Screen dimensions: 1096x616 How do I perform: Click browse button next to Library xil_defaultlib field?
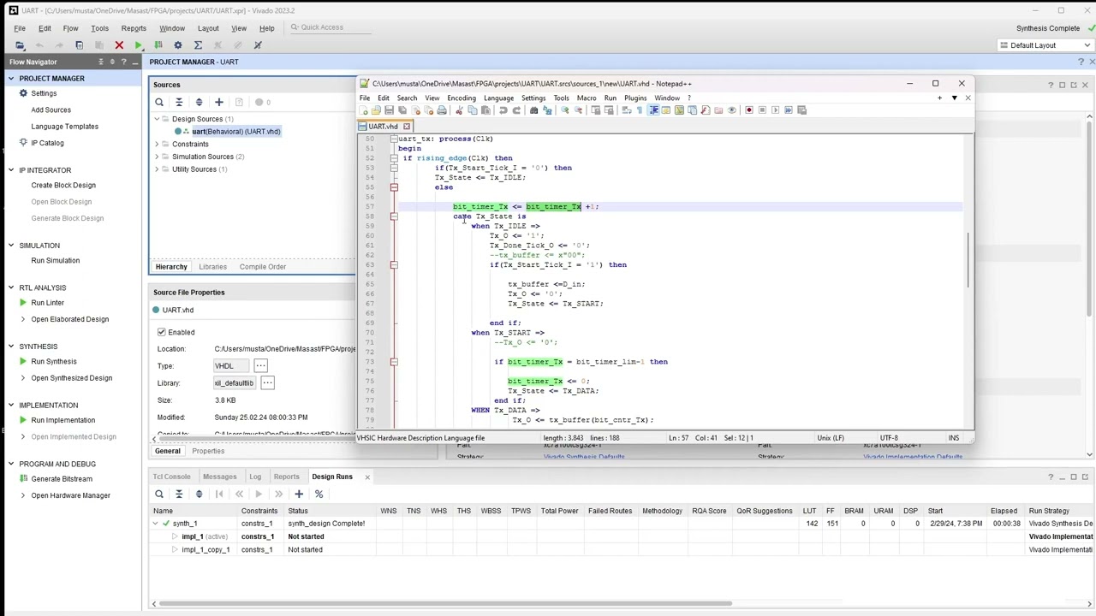point(267,383)
